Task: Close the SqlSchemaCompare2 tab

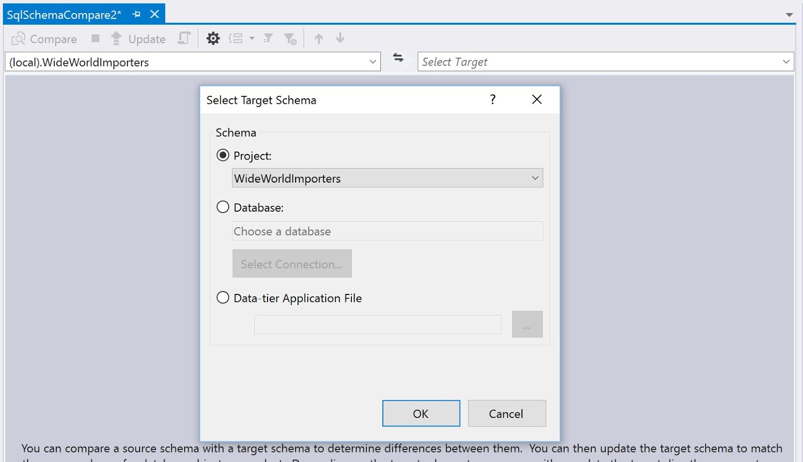Action: (155, 14)
